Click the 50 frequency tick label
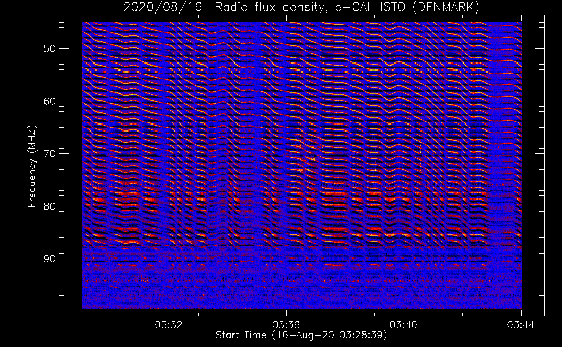This screenshot has width=562, height=347. pyautogui.click(x=50, y=48)
